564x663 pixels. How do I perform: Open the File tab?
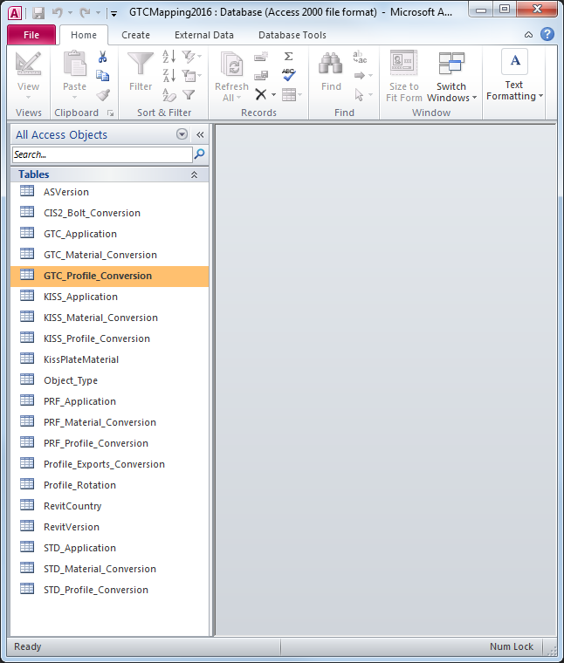(x=31, y=35)
